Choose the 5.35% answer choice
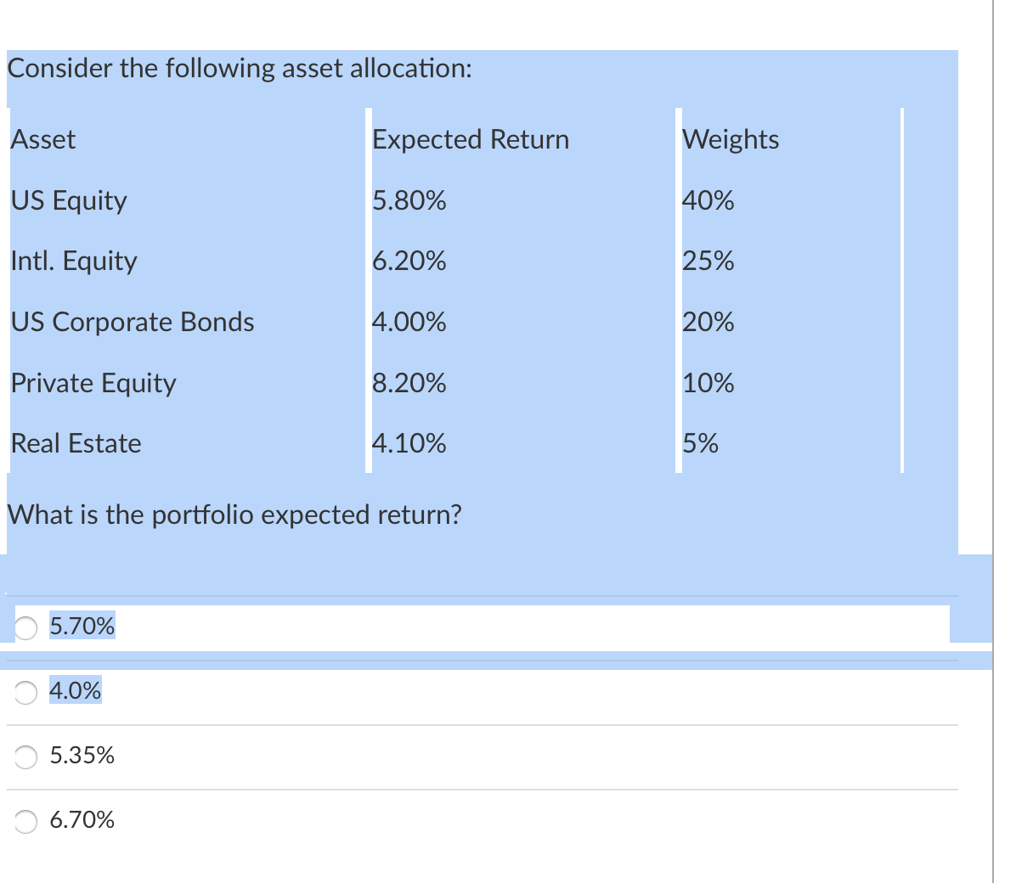This screenshot has width=1033, height=883. (x=25, y=756)
